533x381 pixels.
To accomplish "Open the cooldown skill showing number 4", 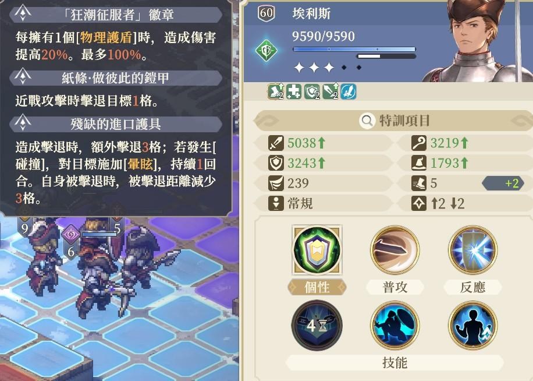I will 317,325.
